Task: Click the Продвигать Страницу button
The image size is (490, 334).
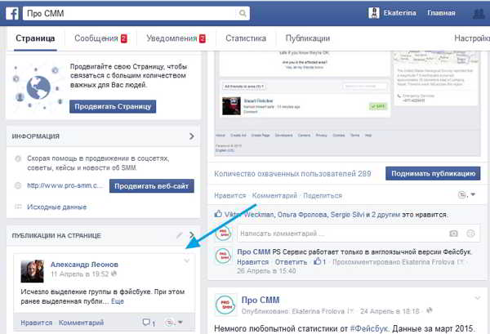Action: 113,106
